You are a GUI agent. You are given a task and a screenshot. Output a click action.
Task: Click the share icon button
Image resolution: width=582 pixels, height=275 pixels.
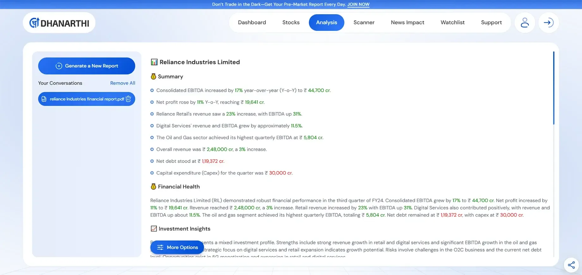click(571, 265)
